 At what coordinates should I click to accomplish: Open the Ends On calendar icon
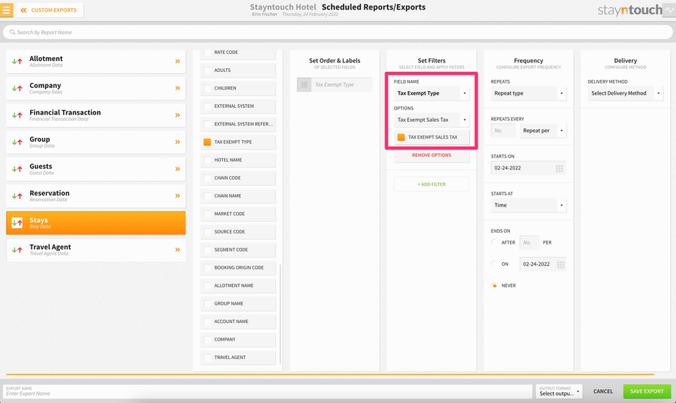(561, 265)
